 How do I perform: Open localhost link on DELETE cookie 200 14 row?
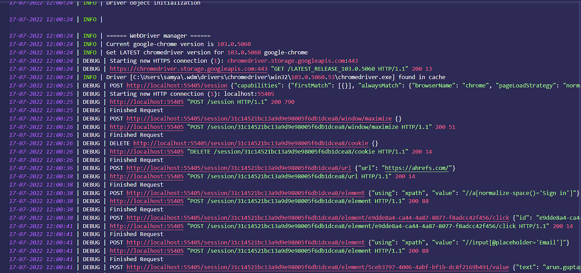pos(147,151)
